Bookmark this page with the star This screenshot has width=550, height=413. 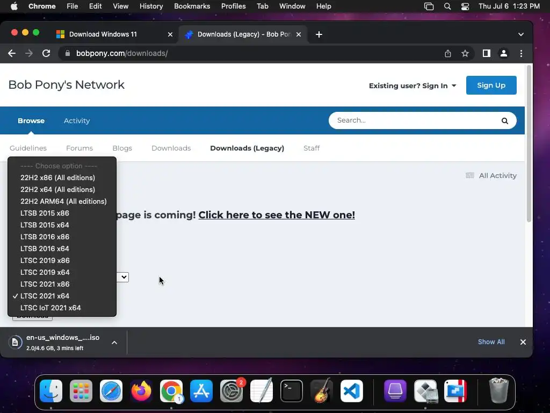[465, 53]
